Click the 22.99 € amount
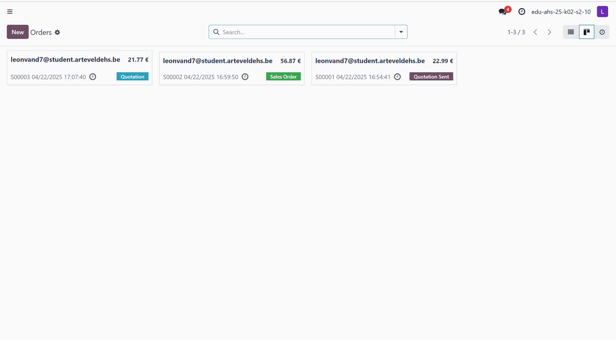This screenshot has width=616, height=340. [443, 61]
